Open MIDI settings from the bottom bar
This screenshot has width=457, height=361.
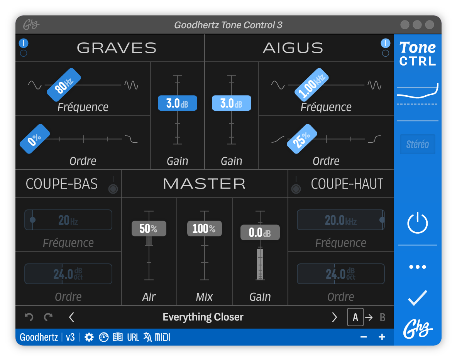click(162, 337)
